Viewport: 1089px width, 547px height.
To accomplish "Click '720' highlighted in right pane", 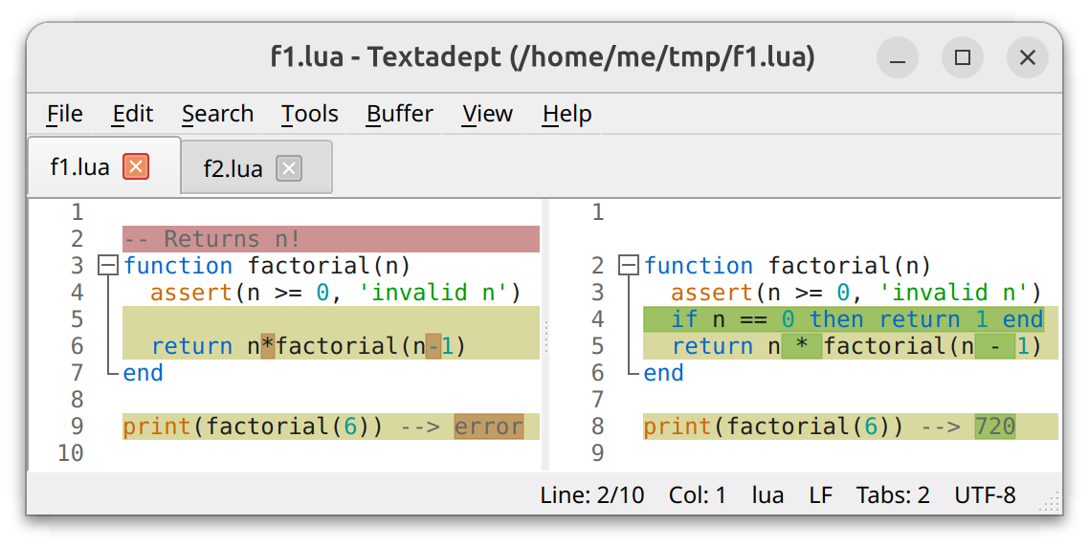I will click(994, 427).
